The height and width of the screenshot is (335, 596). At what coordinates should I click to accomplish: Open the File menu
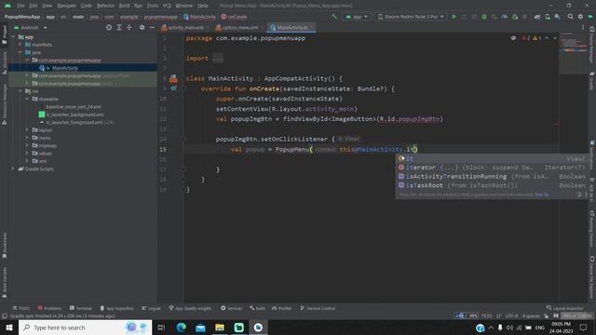coord(20,6)
